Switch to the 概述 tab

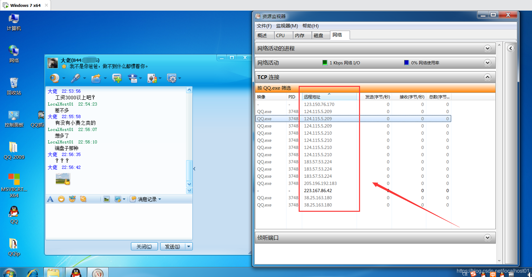pos(264,35)
